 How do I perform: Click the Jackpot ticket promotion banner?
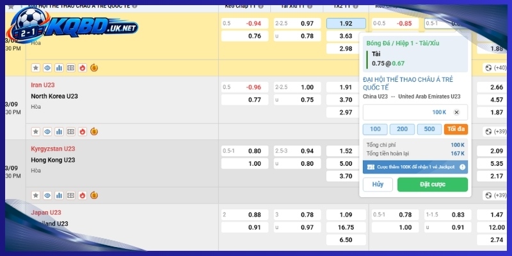[415, 167]
